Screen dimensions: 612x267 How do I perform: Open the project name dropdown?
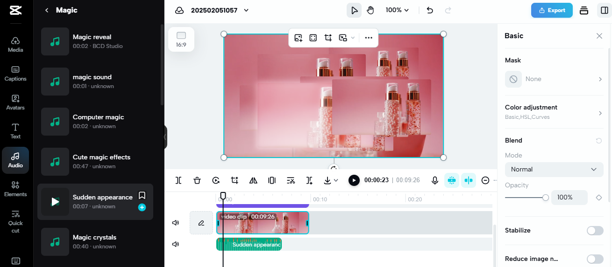[x=246, y=10]
